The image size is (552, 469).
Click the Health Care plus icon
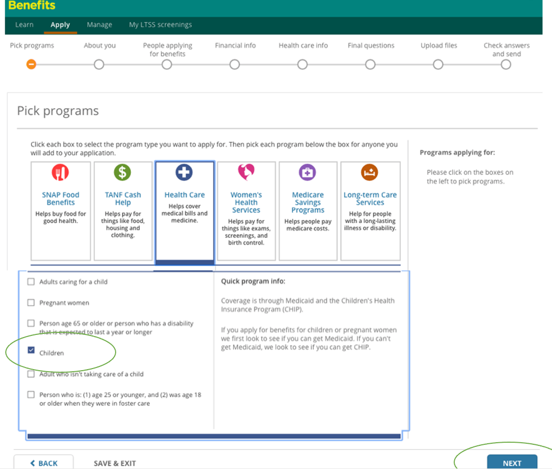coord(184,172)
